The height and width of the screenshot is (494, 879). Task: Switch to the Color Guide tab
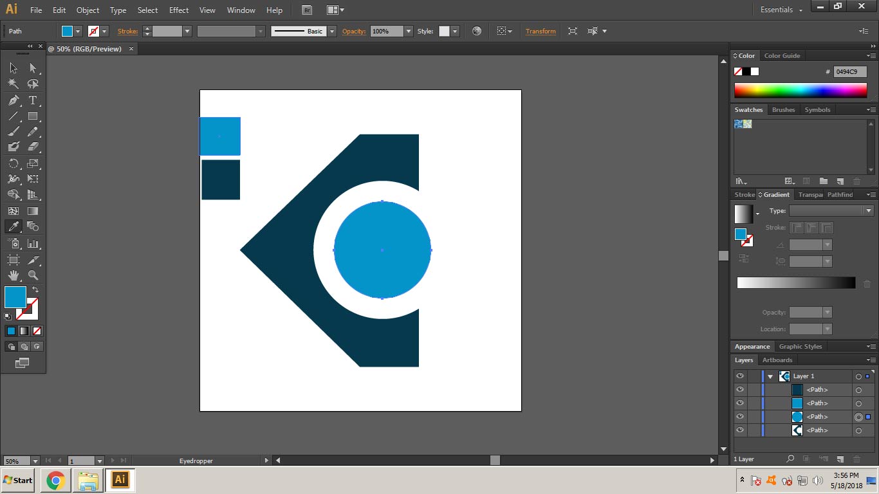point(782,56)
